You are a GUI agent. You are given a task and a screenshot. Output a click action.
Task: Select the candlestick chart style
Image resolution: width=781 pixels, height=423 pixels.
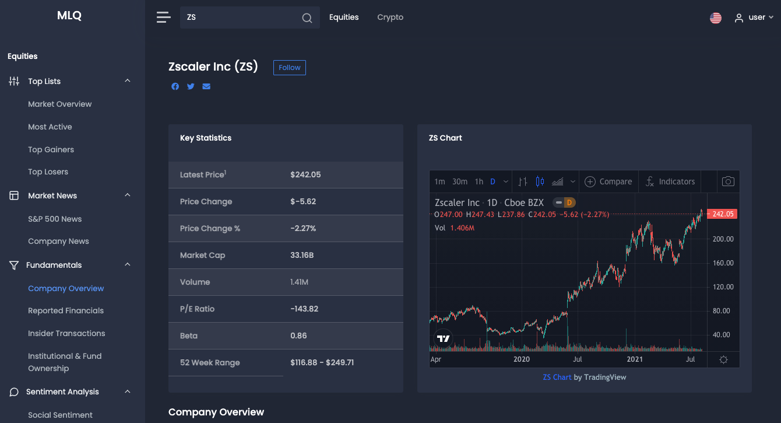[x=540, y=181]
